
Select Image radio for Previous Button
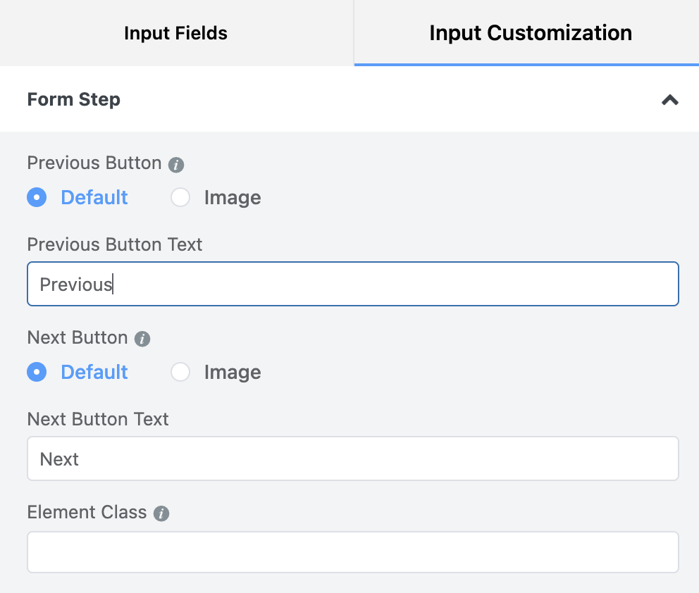(x=180, y=197)
